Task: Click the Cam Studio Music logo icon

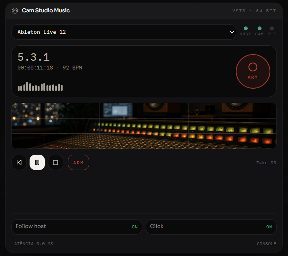Action: 15,11
